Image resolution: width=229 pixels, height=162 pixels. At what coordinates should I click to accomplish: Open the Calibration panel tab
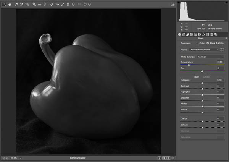(208, 34)
